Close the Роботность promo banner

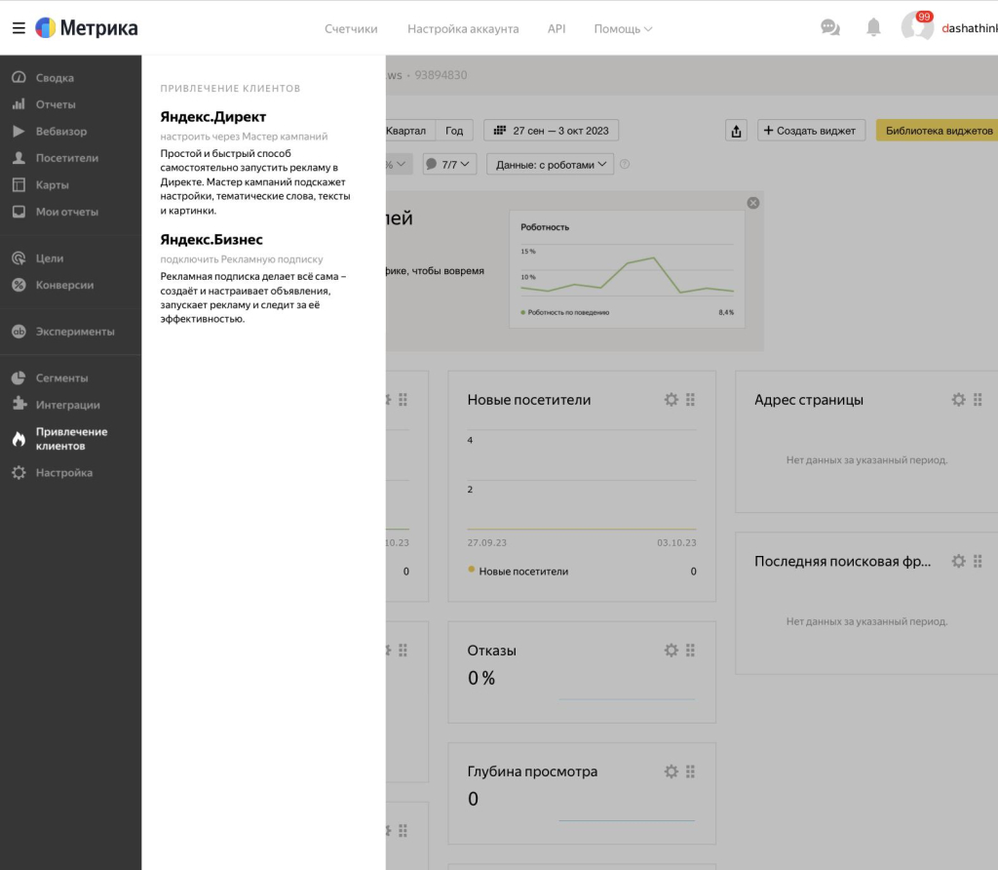click(x=752, y=203)
